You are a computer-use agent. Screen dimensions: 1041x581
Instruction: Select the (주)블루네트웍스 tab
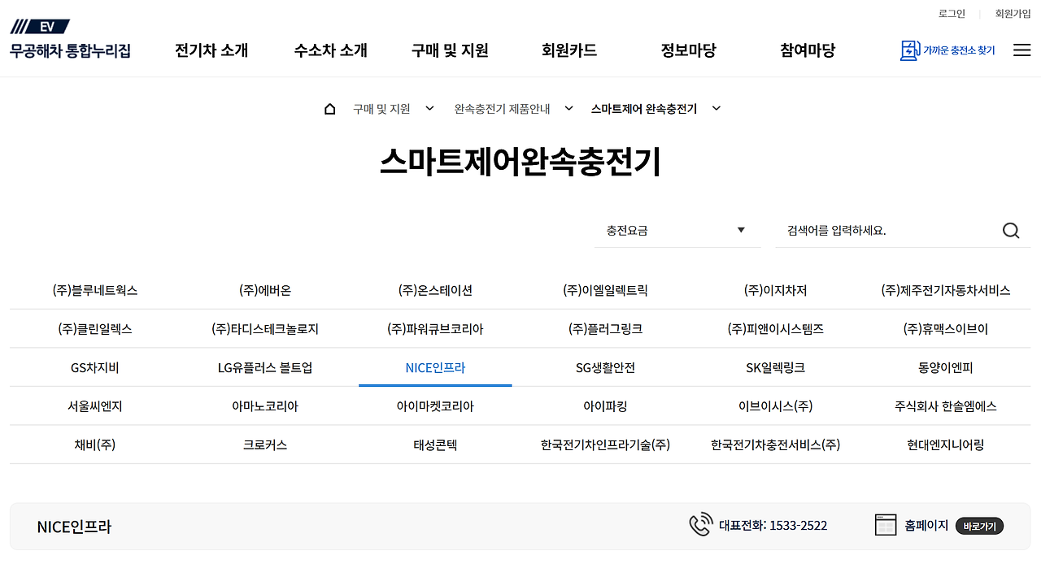point(94,290)
